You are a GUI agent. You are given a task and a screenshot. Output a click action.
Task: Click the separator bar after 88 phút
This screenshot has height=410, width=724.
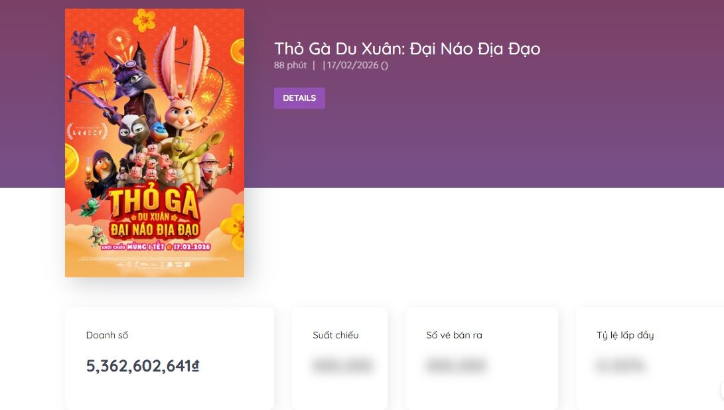pyautogui.click(x=313, y=65)
